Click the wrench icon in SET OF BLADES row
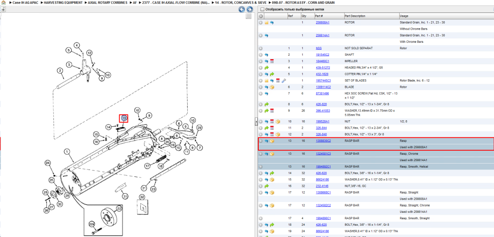The image size is (494, 237). click(x=283, y=81)
